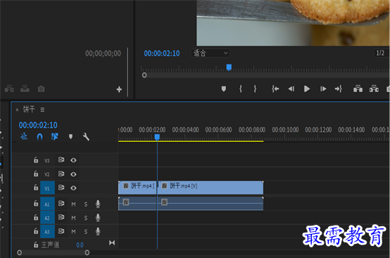Click the Overwrite button in Source monitor

(25, 89)
